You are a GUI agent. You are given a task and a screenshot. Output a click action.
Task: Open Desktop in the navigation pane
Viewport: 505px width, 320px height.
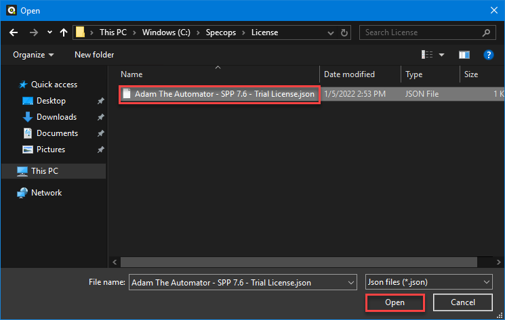point(51,101)
